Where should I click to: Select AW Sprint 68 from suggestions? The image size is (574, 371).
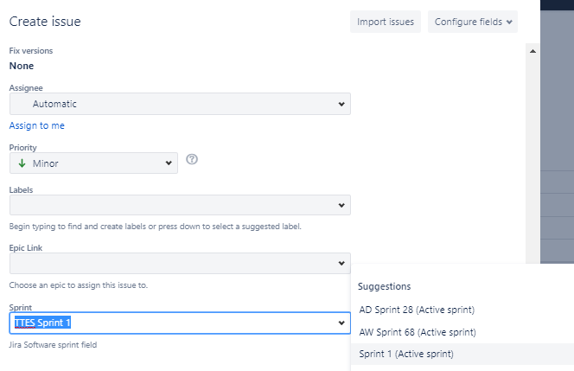[418, 331]
